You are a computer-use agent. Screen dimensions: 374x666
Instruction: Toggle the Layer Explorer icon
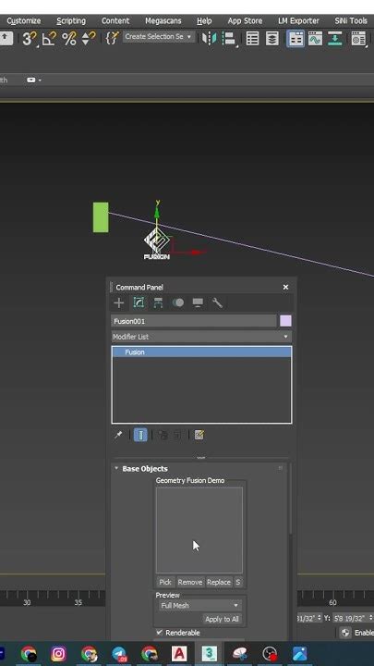pyautogui.click(x=272, y=39)
